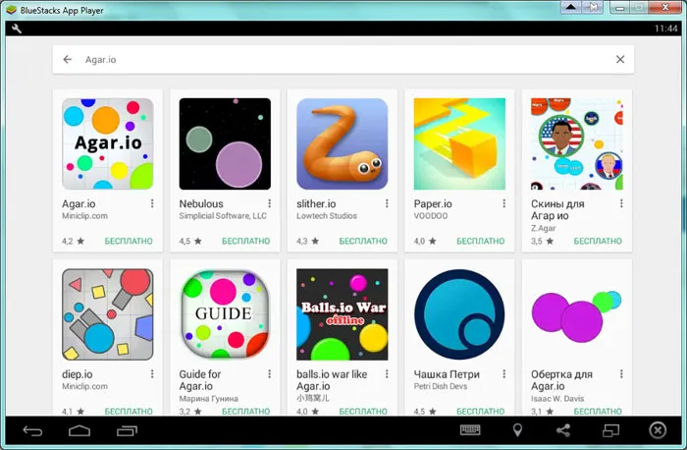Viewport: 687px width, 450px height.
Task: Click БЕСПЛАТНО under Nebulous
Action: click(x=245, y=241)
